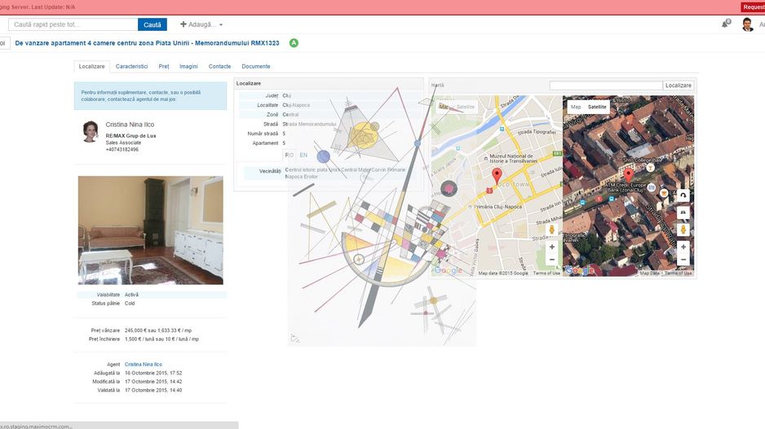Click the Street View pegman on road map

coord(552,230)
